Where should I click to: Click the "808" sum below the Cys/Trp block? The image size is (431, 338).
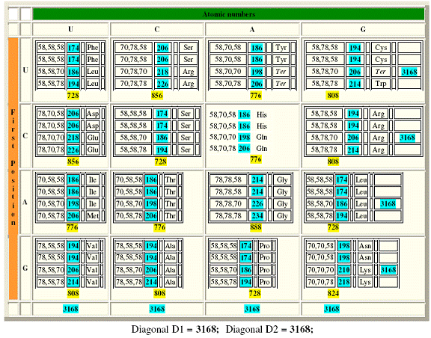[333, 96]
